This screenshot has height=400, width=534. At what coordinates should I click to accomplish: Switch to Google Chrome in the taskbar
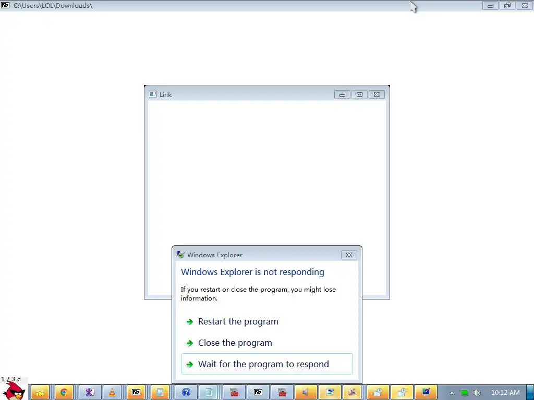(x=64, y=393)
